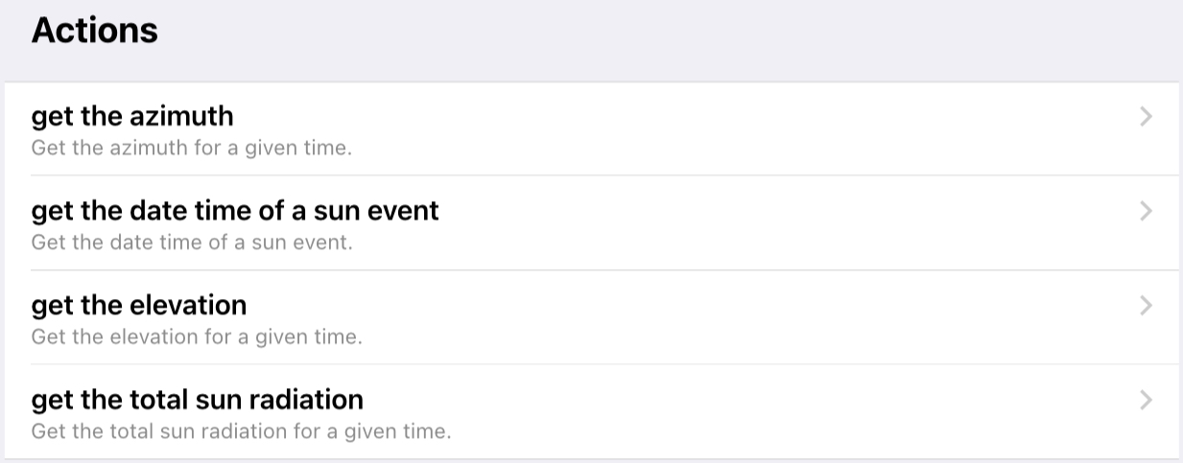Click description 'Get the elevation for a given time.'
Viewport: 1183px width, 463px height.
(197, 337)
